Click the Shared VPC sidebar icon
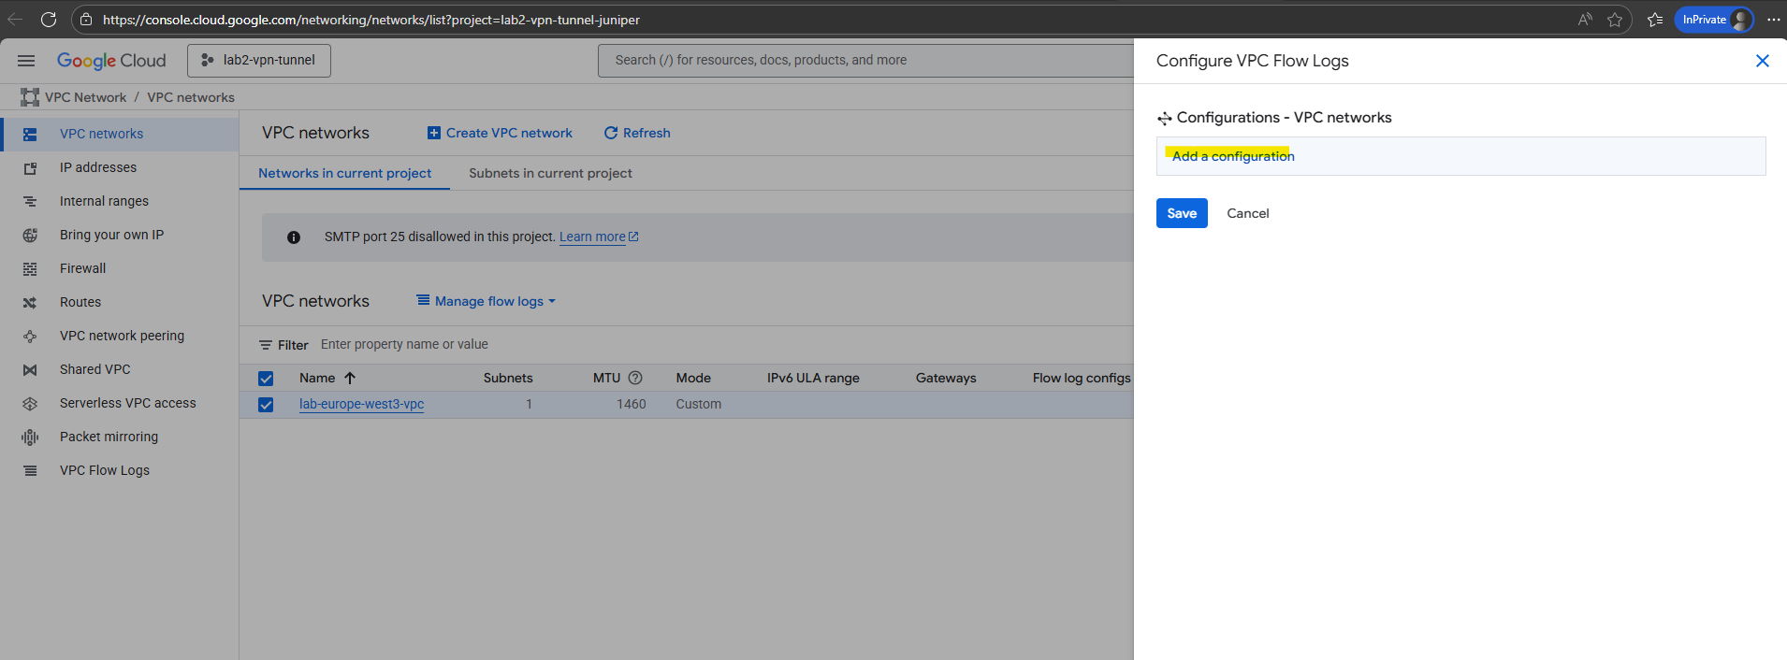Screen dimensions: 1787x660 click(30, 370)
